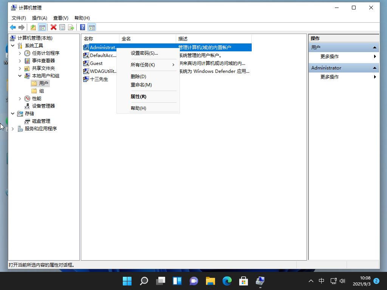The height and width of the screenshot is (290, 387).
Task: Select 属性(R) in the context menu
Action: point(138,97)
